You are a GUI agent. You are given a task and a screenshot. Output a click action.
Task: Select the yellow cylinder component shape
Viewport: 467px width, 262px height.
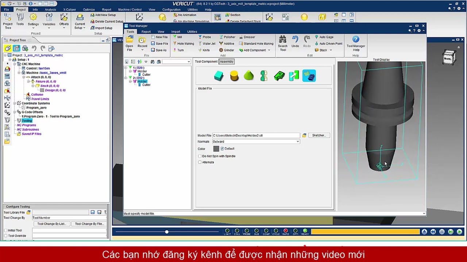(x=234, y=76)
